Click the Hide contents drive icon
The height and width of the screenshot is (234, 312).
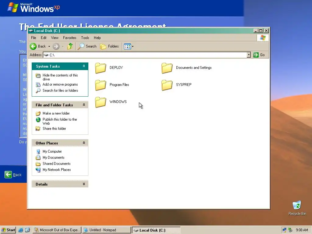(38, 76)
